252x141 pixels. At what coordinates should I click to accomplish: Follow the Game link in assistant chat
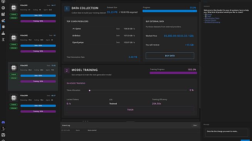(209, 14)
